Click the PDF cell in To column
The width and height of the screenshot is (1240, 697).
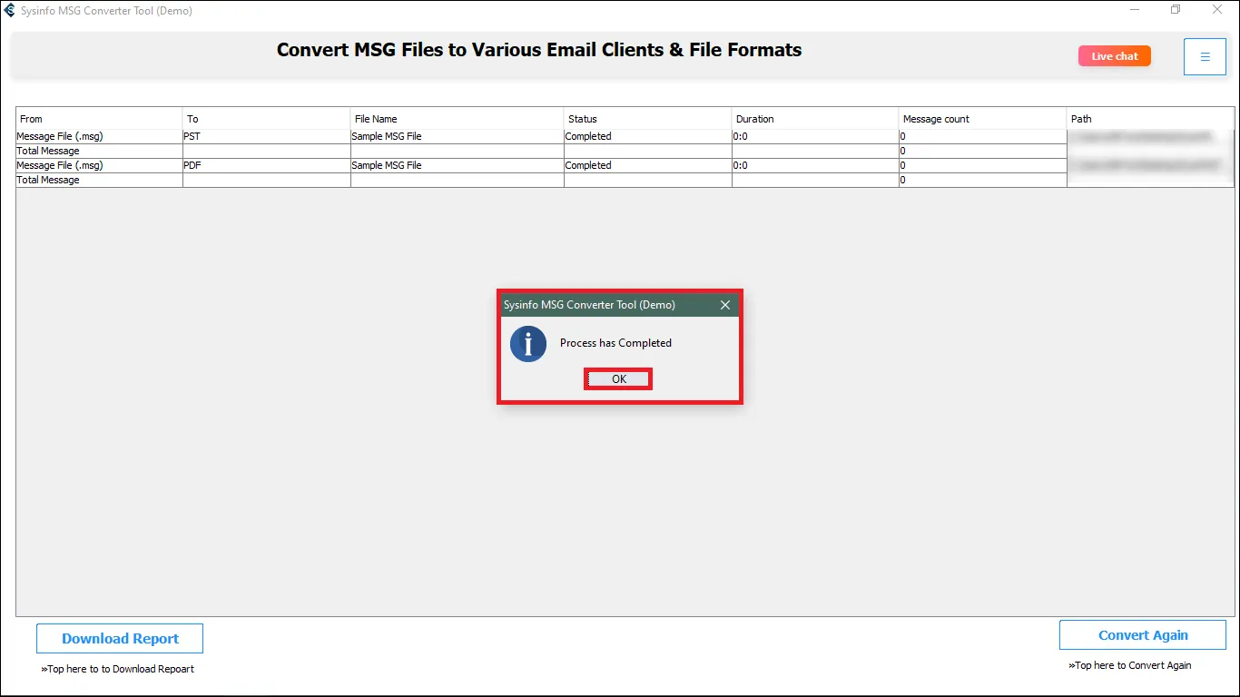[x=267, y=165]
